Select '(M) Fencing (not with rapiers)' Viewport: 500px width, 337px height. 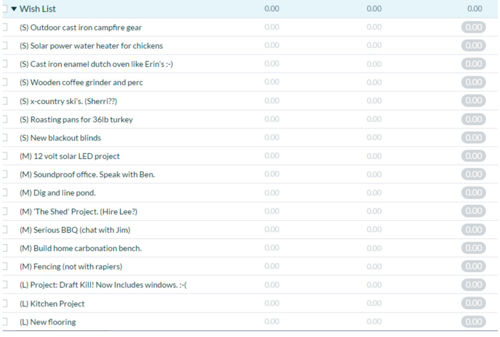71,266
